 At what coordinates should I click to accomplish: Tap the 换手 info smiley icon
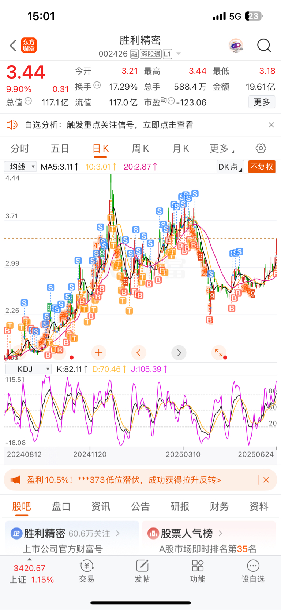[x=97, y=85]
